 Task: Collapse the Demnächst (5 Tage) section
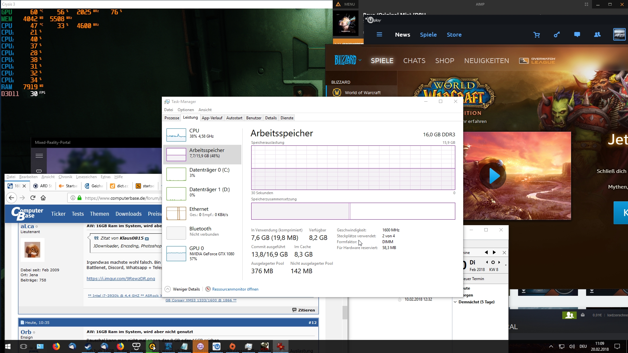(x=455, y=302)
